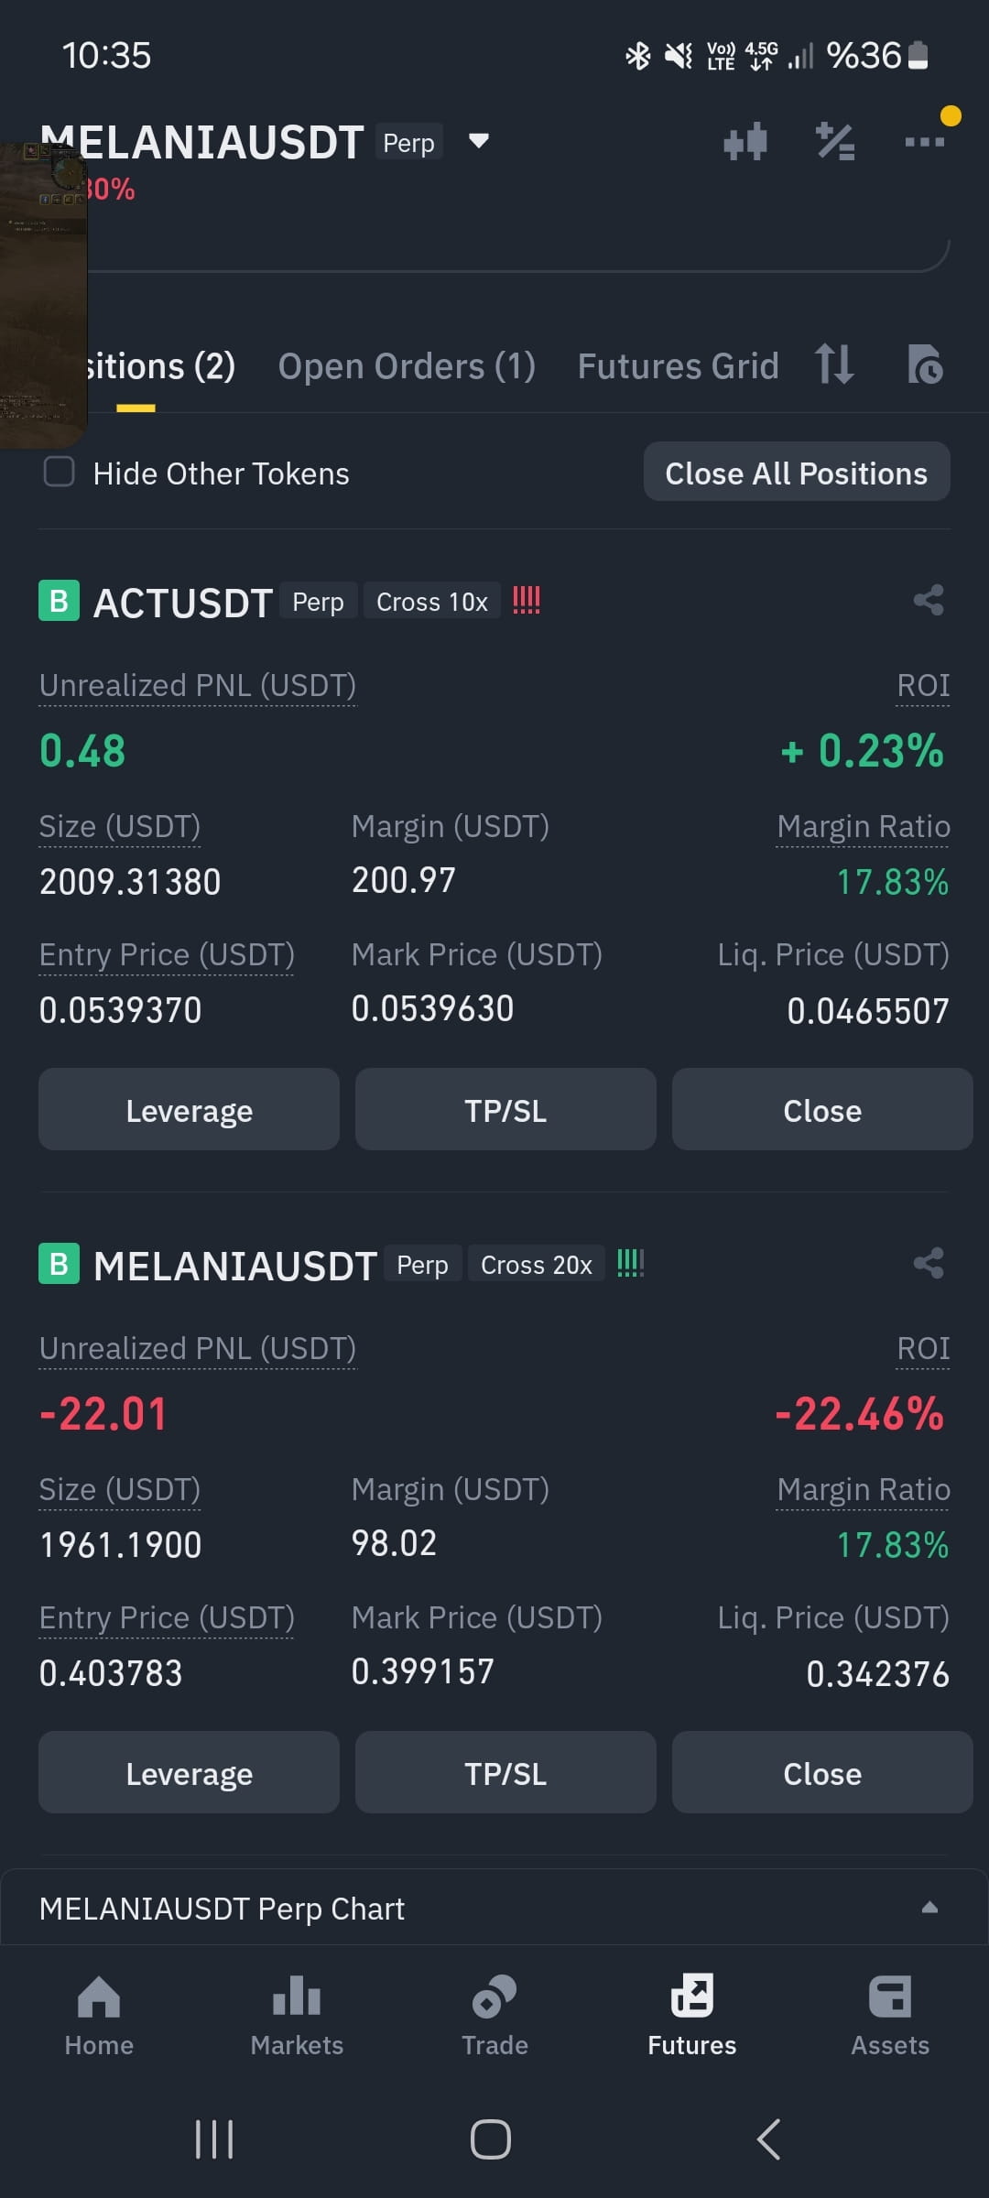Tap the floating game thumbnail overlay

(43, 293)
